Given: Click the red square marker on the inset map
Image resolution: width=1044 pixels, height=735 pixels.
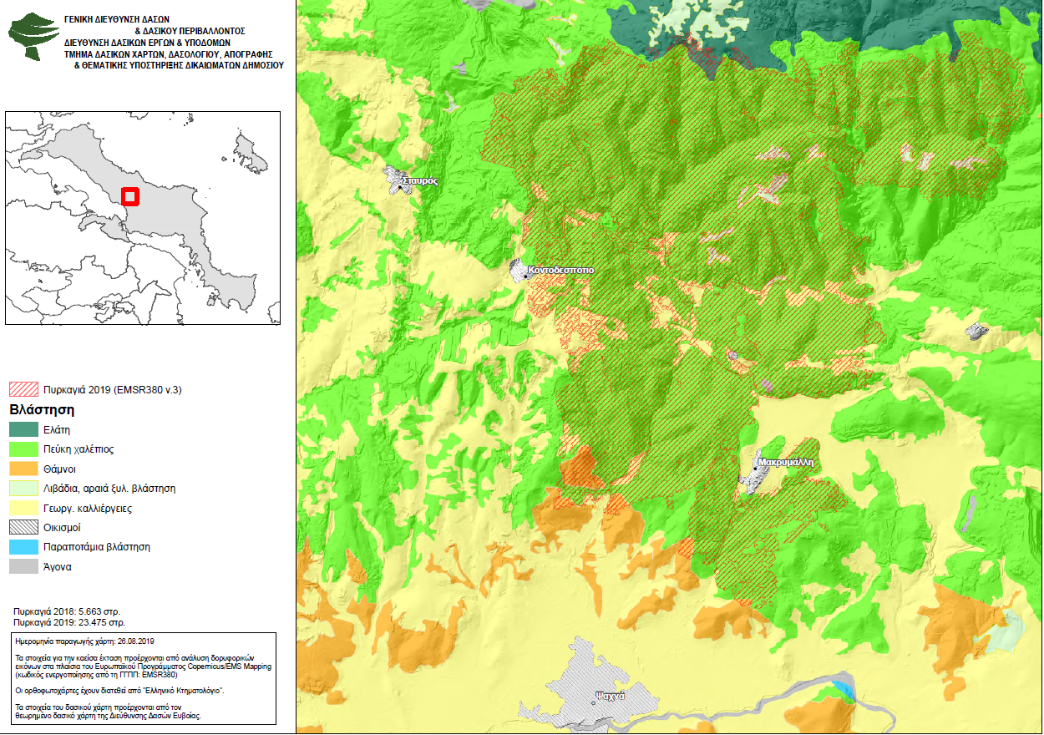Looking at the screenshot, I should pos(129,196).
